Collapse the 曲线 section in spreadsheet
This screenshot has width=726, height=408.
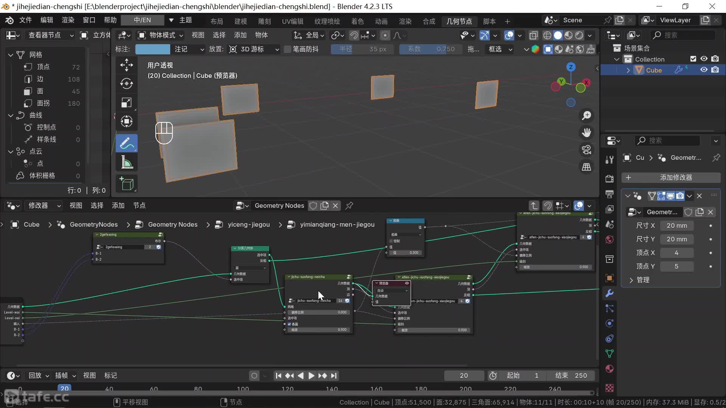click(x=11, y=115)
